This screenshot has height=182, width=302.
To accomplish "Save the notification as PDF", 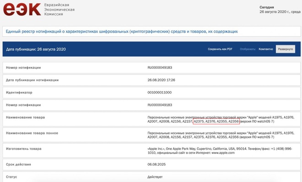I will point(220,49).
